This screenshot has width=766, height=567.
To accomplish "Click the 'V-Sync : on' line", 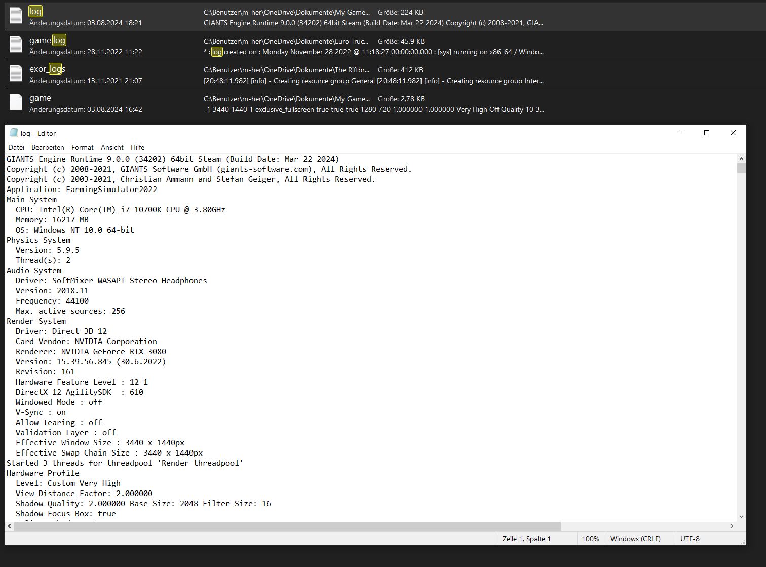I will (x=41, y=412).
